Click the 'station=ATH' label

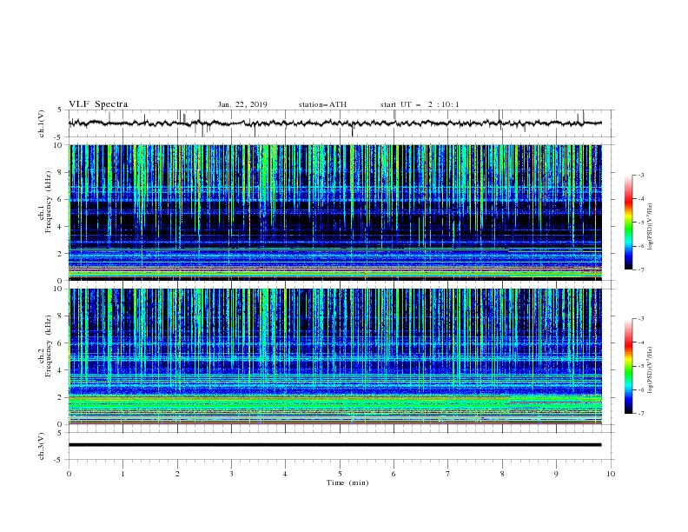coord(322,104)
